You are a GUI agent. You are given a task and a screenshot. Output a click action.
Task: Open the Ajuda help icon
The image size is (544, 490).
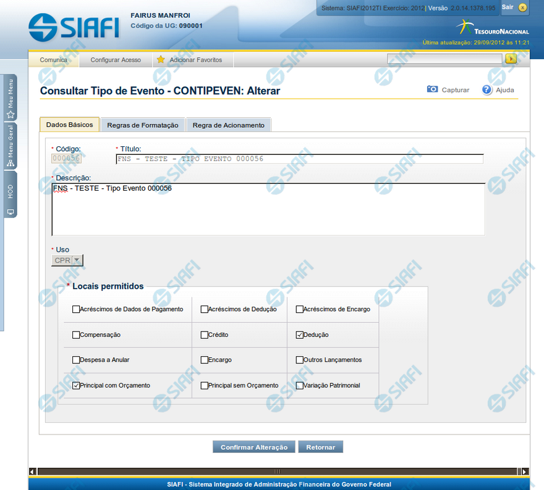click(487, 89)
